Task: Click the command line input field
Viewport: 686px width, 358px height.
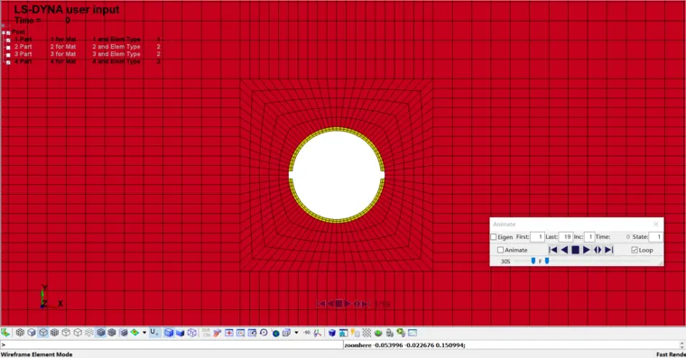Action: 171,344
